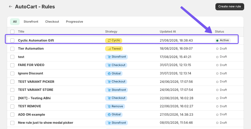Go back using the left arrow icon

tap(11, 7)
